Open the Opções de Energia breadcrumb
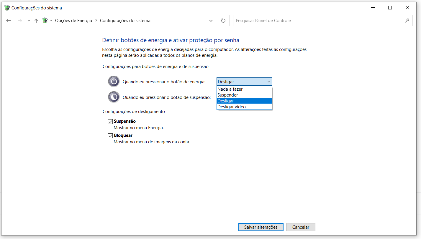This screenshot has width=421, height=239. [x=73, y=21]
